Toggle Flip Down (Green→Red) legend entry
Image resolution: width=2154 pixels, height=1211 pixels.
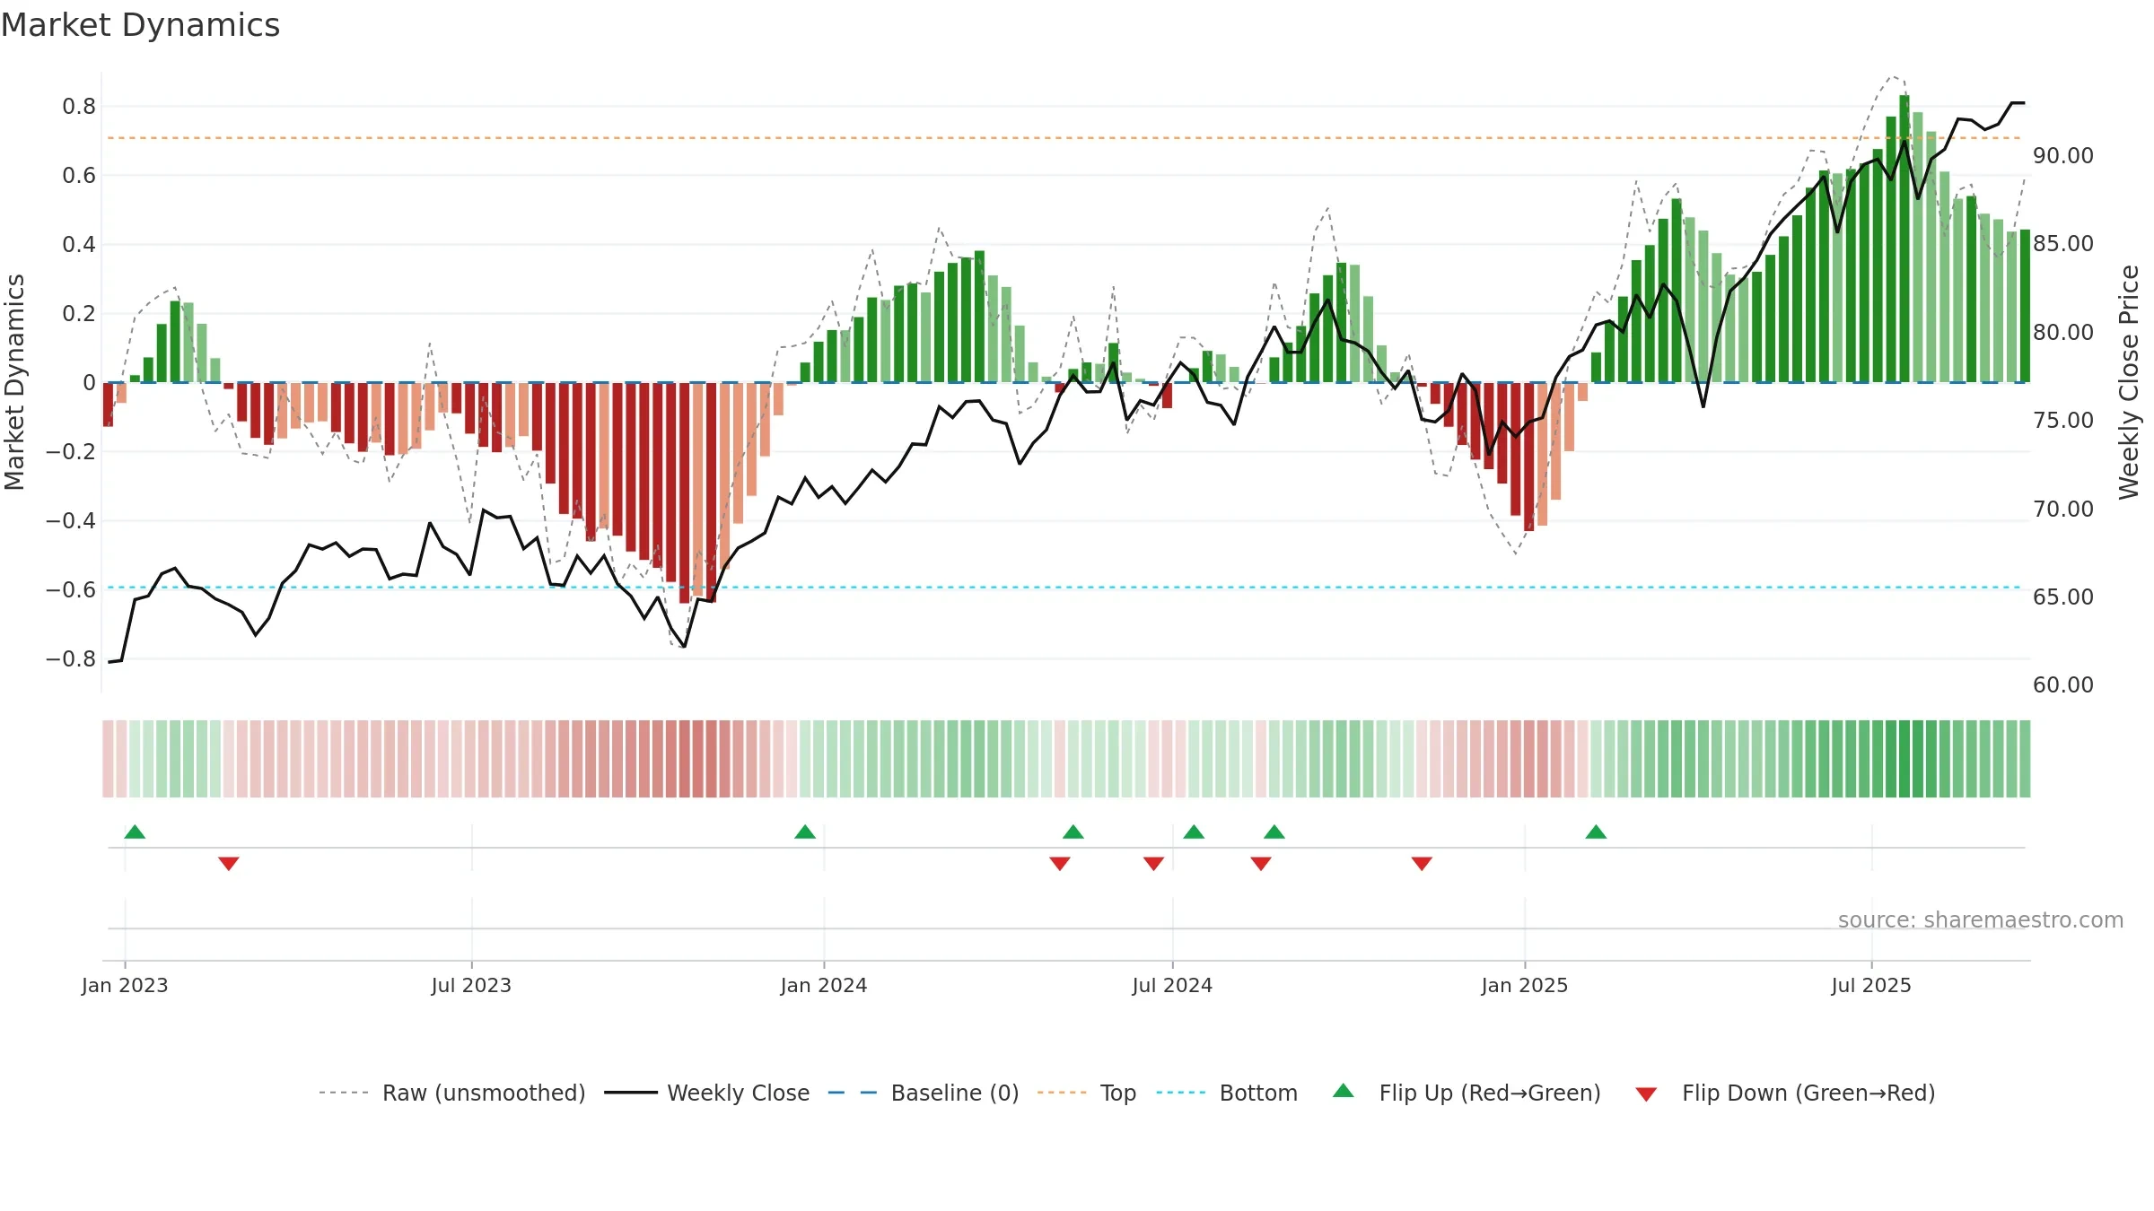(x=1785, y=1093)
